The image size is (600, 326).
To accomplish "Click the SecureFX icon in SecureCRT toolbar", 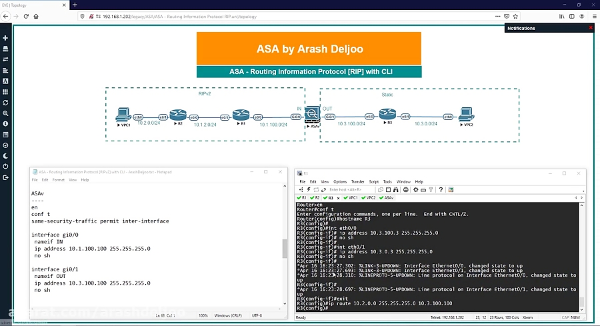I will click(451, 190).
